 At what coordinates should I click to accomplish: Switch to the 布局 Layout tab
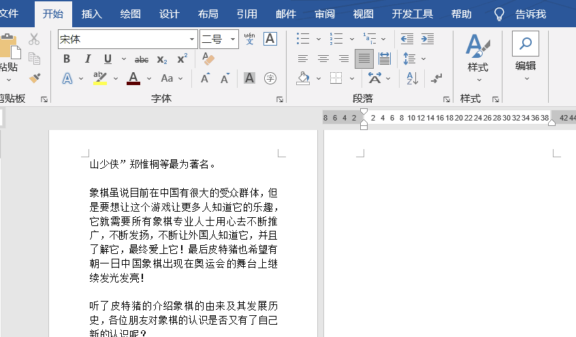[x=208, y=14]
